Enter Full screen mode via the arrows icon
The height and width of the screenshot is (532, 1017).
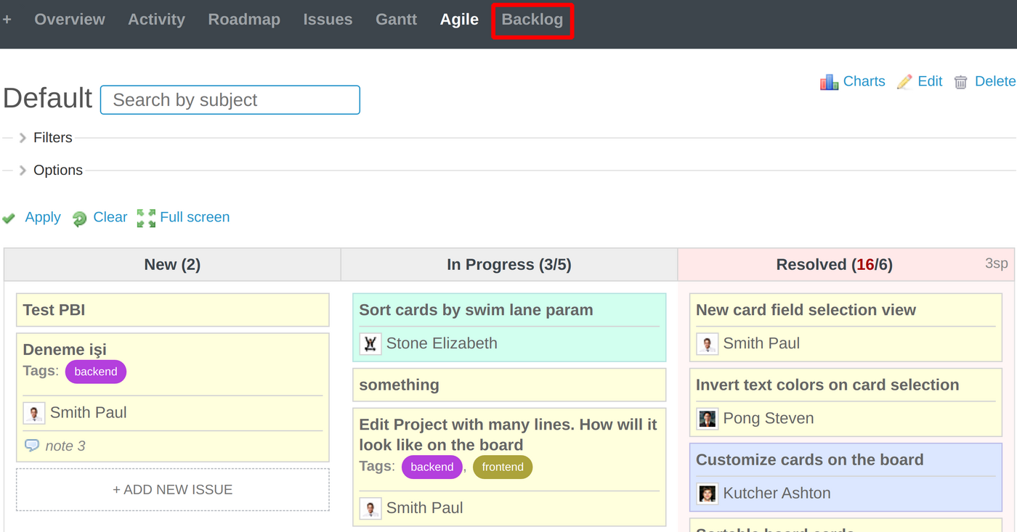[145, 217]
